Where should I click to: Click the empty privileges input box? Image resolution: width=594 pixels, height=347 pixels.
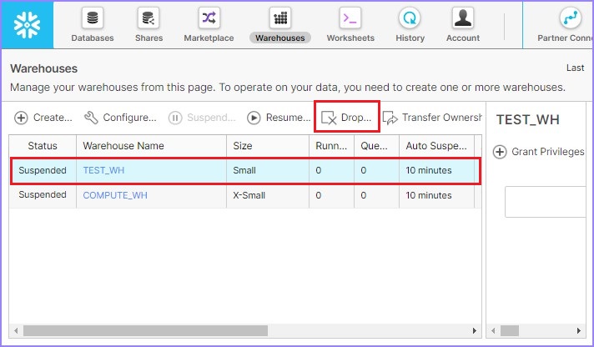(x=548, y=202)
